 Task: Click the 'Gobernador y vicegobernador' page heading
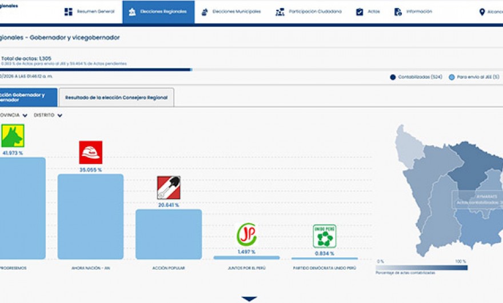74,38
